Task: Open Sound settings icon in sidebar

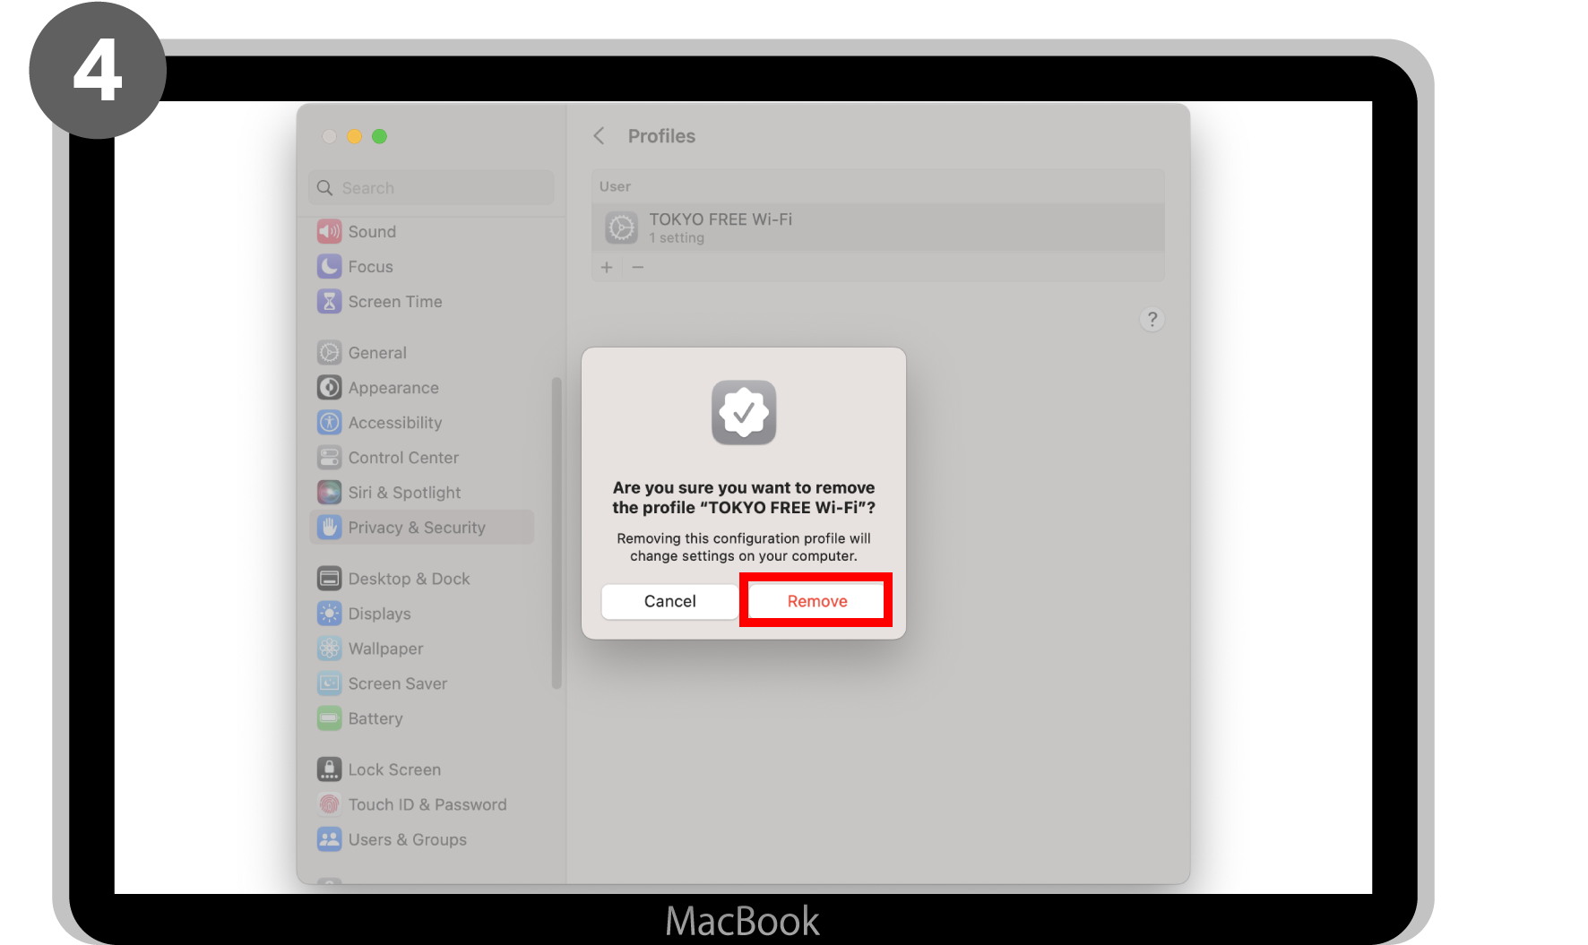Action: (x=330, y=232)
